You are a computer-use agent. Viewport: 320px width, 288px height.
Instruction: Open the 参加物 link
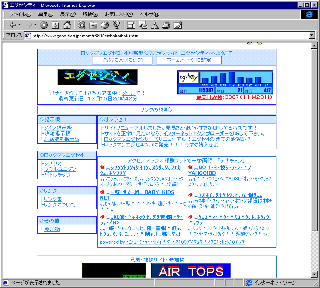pyautogui.click(x=52, y=229)
